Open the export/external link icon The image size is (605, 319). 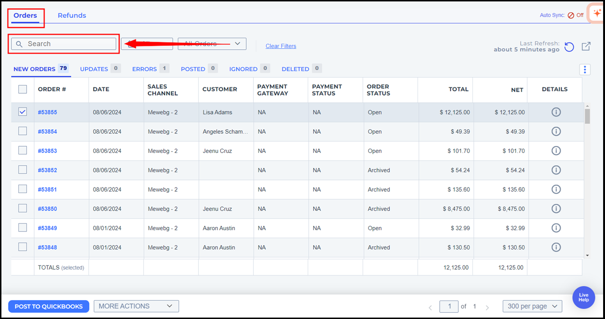pos(586,46)
